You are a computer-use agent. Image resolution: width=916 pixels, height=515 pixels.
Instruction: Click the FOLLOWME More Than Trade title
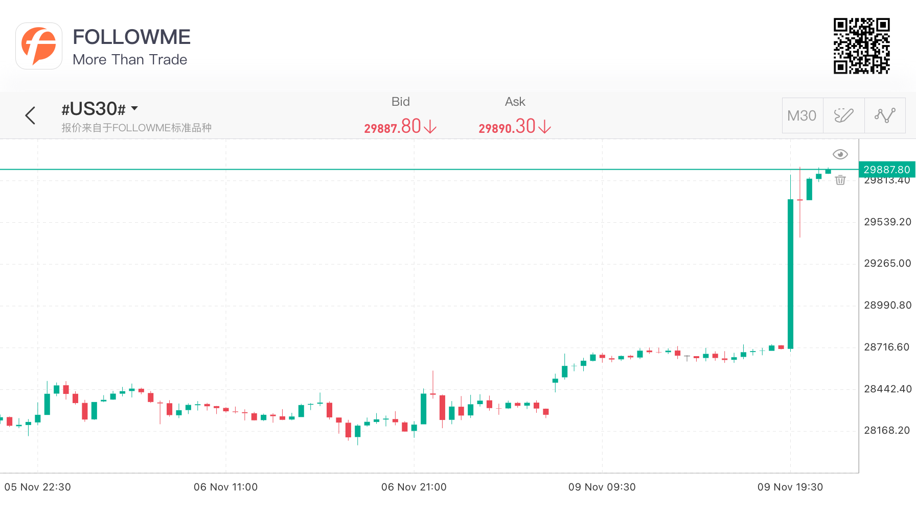click(x=131, y=46)
